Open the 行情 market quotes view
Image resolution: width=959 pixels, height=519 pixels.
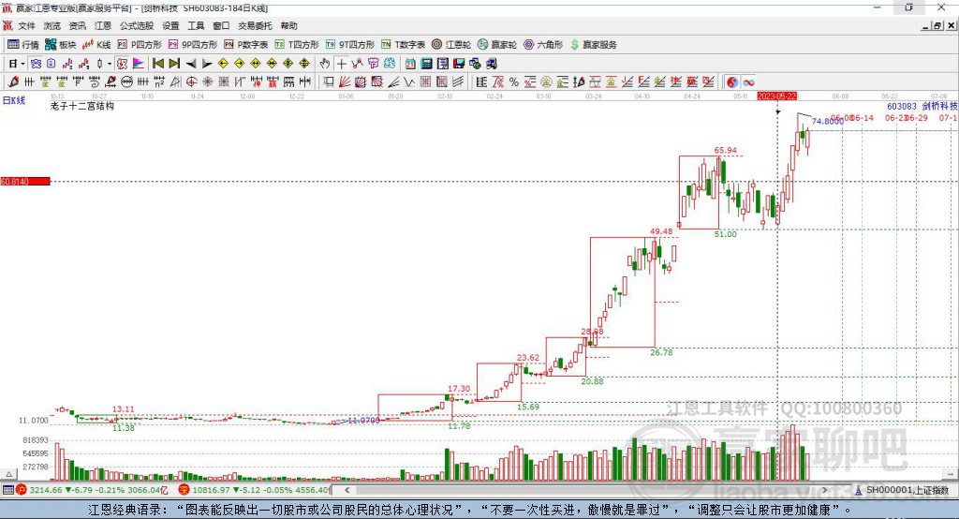pos(23,45)
